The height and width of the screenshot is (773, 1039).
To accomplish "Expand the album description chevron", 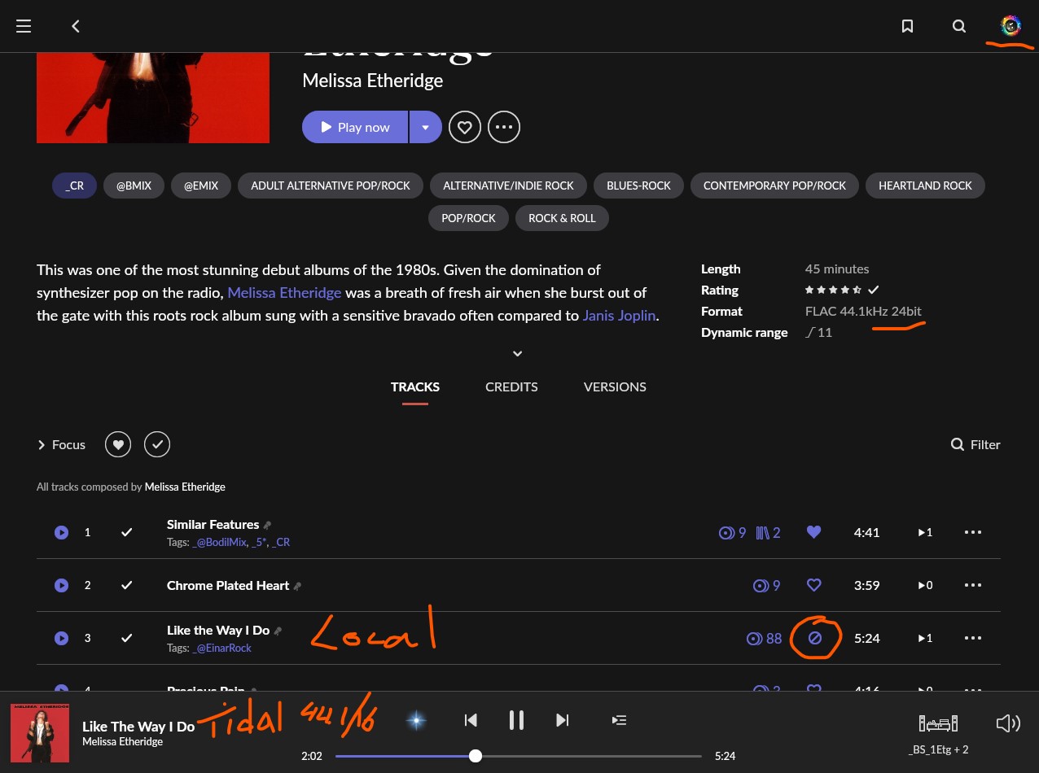I will pyautogui.click(x=517, y=354).
